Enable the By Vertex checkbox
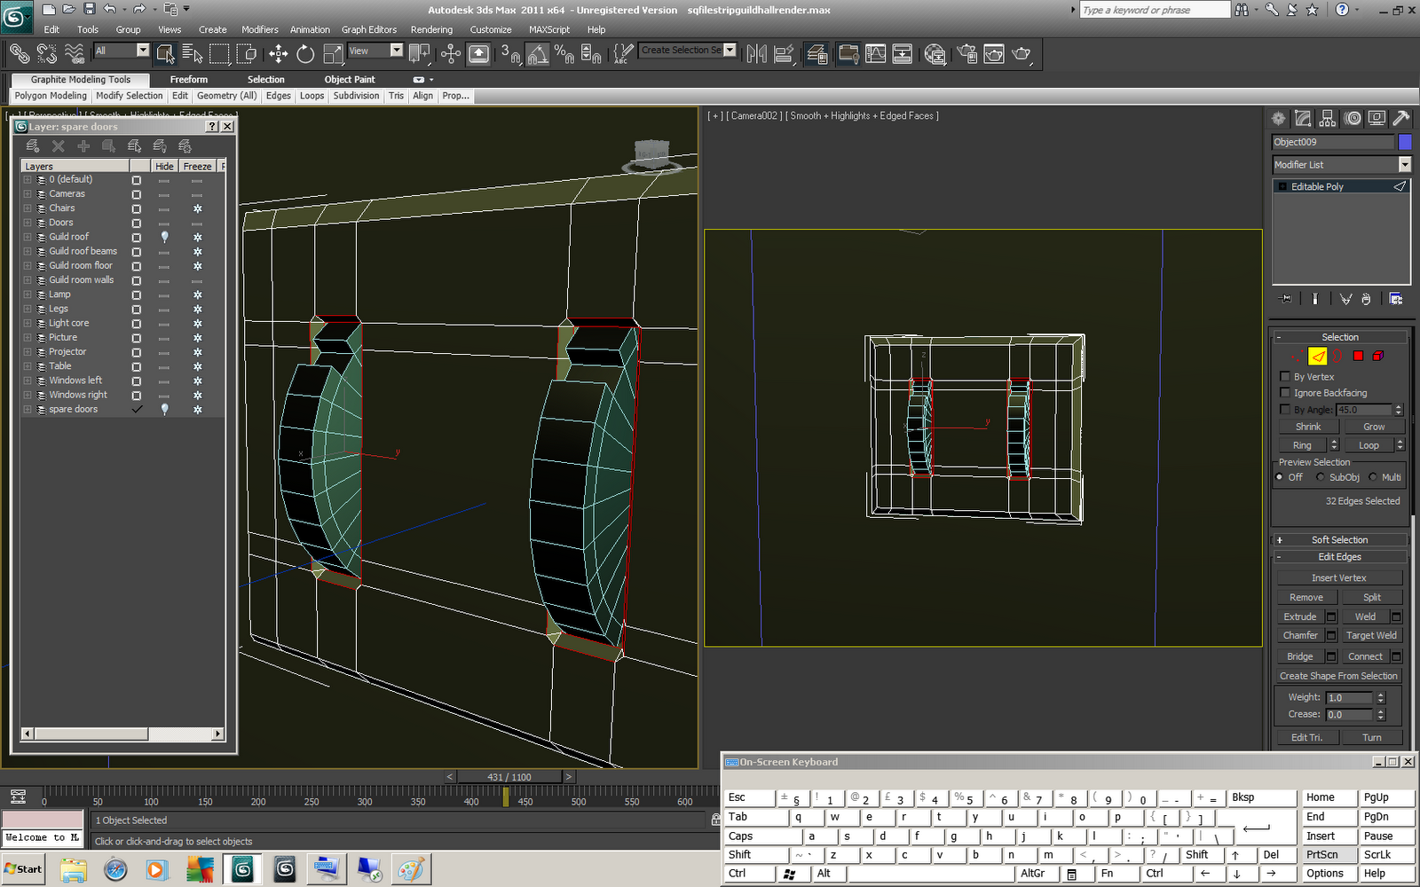1420x887 pixels. (x=1285, y=377)
